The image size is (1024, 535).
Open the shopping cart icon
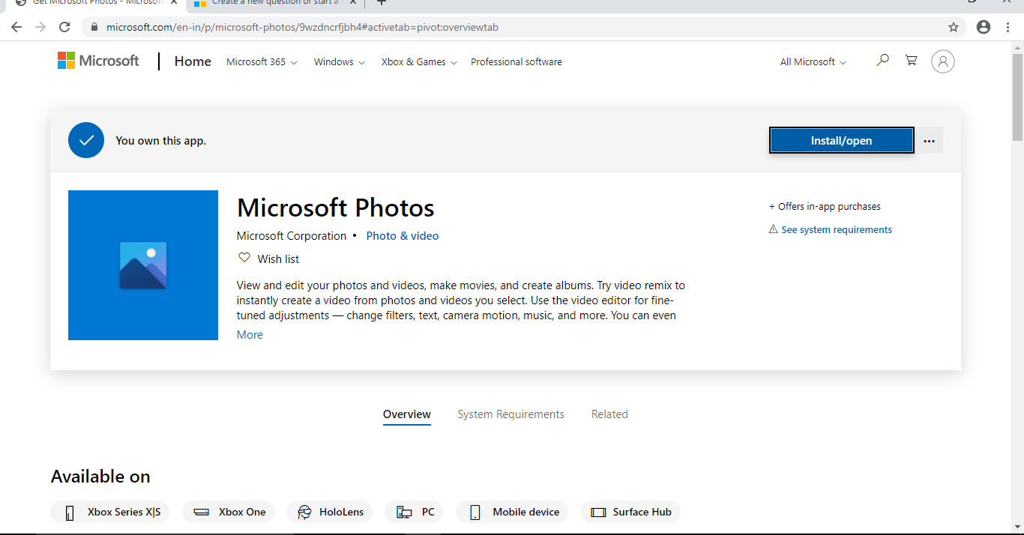(x=911, y=60)
